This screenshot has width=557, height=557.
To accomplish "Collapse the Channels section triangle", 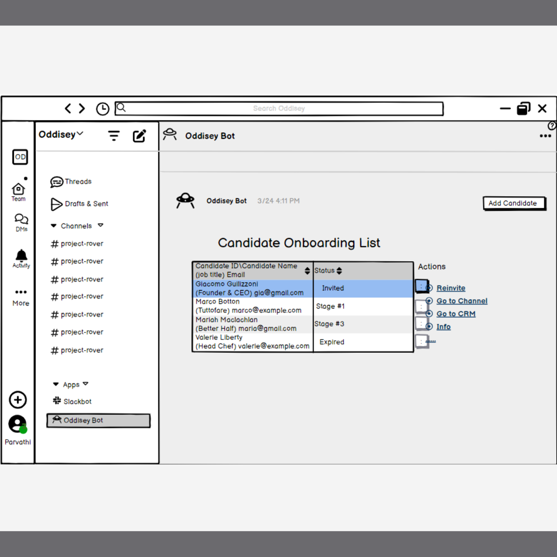I will pos(54,226).
